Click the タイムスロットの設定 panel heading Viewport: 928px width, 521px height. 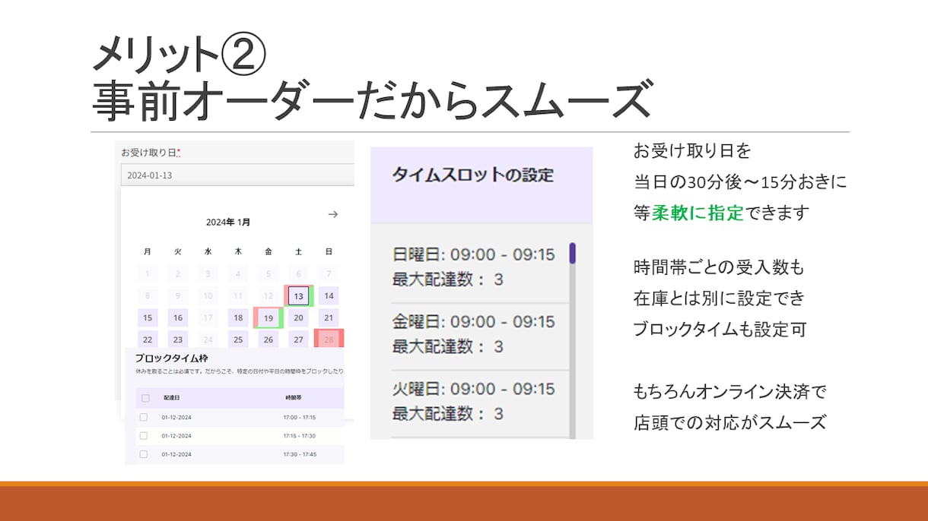pos(473,175)
